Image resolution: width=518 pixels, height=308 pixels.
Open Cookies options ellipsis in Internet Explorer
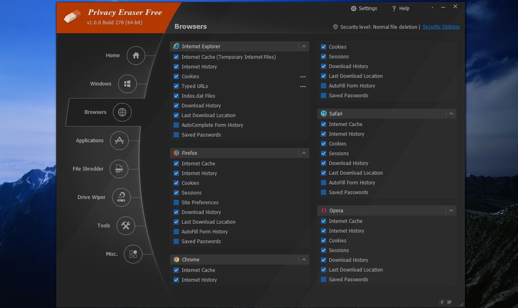pos(303,77)
